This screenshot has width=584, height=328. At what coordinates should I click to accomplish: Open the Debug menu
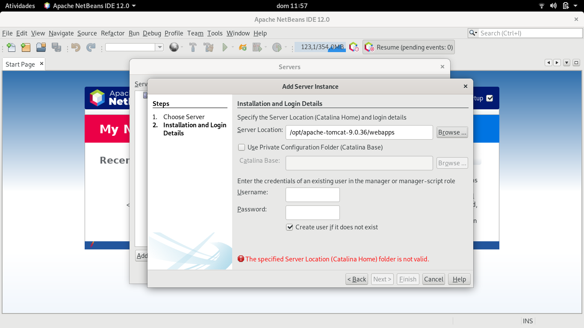click(152, 33)
